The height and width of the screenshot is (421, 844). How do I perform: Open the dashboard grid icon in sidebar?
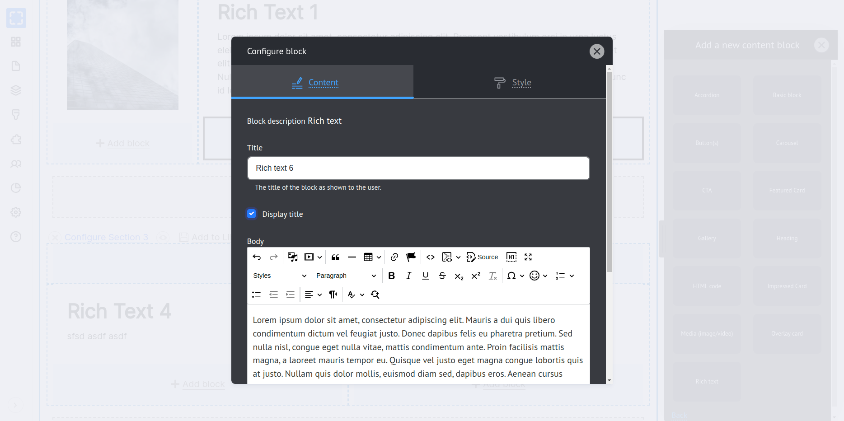tap(16, 42)
